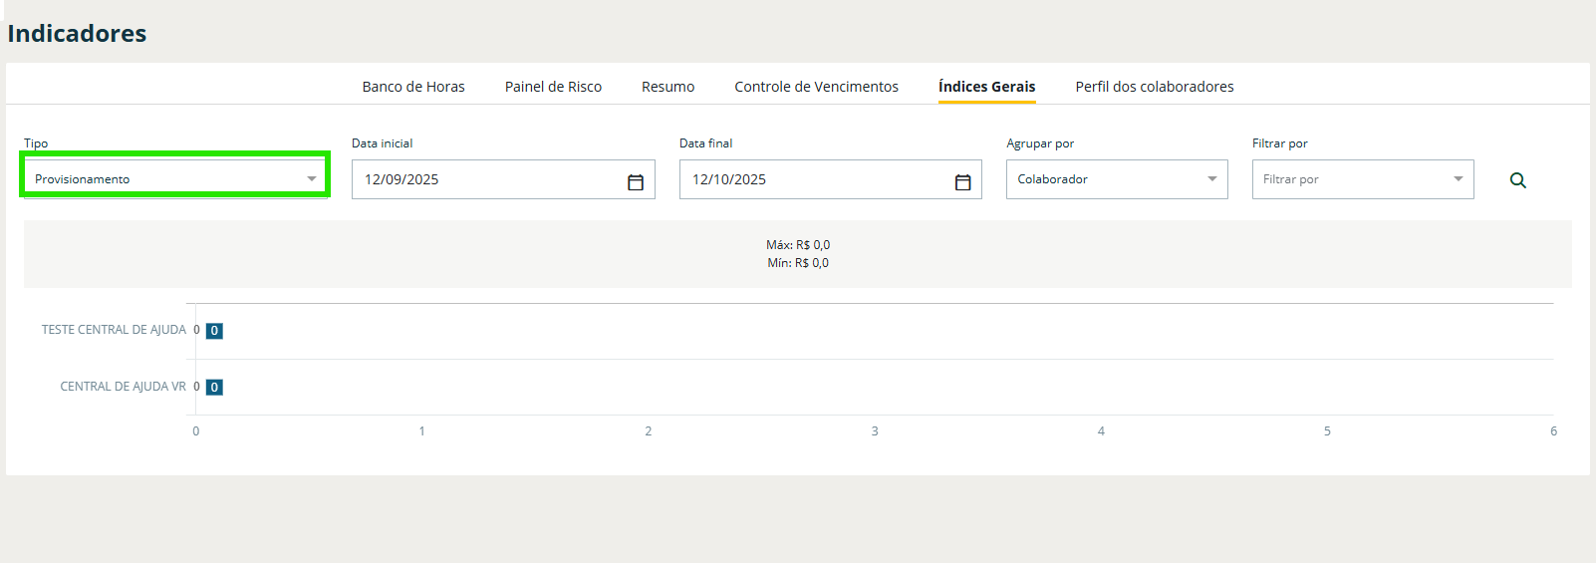Open the Data final calendar picker icon
This screenshot has height=563, width=1596.
pos(962,181)
